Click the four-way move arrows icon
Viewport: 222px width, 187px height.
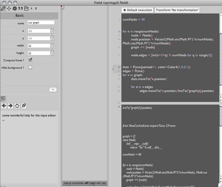[x=9, y=8]
